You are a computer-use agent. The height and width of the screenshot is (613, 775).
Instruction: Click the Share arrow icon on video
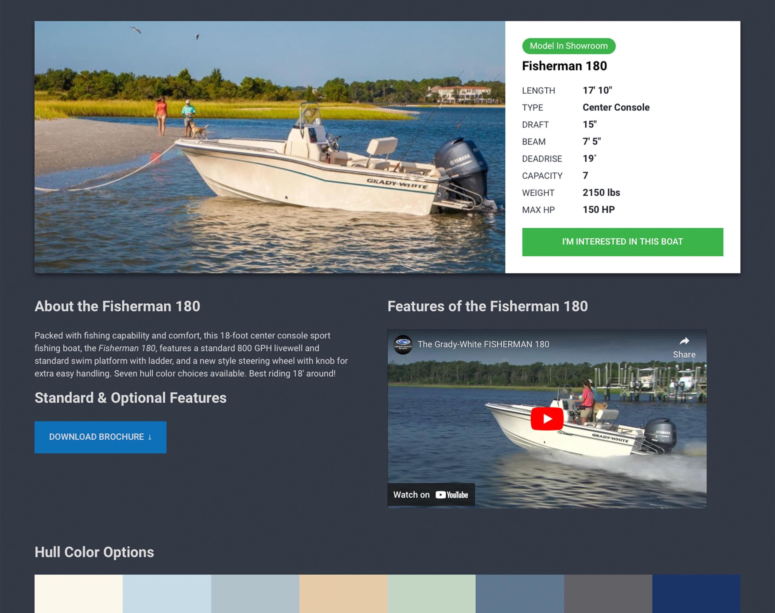(684, 341)
